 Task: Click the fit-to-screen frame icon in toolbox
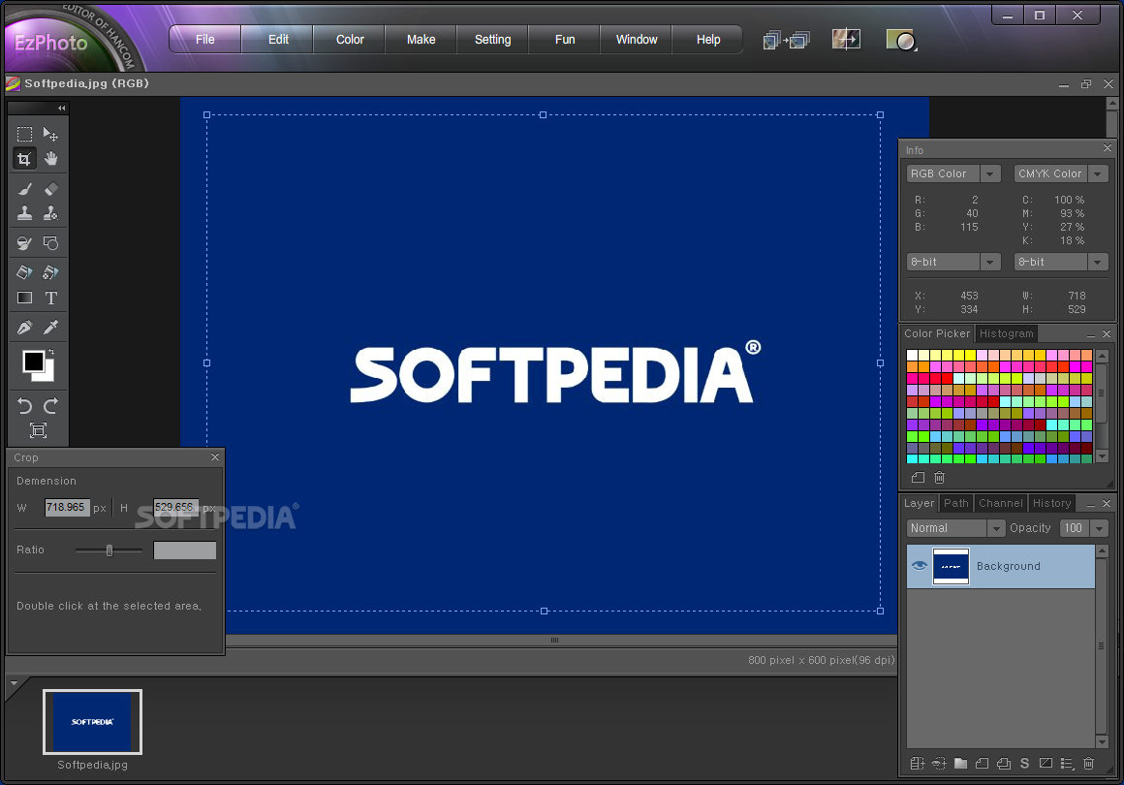click(x=38, y=430)
